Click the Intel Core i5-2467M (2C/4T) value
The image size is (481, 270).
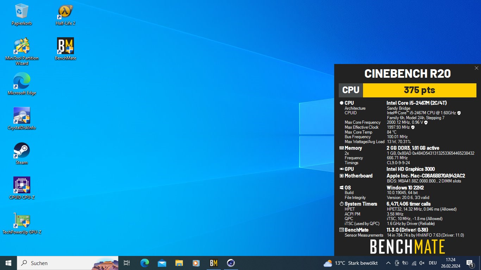(x=417, y=103)
